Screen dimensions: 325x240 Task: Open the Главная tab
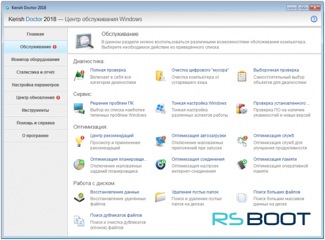click(x=35, y=34)
